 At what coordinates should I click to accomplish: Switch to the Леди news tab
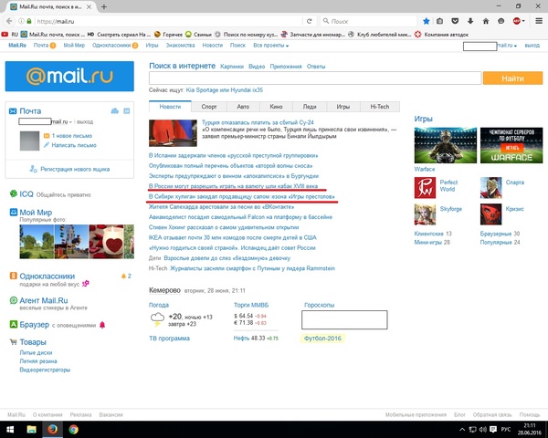pos(310,107)
